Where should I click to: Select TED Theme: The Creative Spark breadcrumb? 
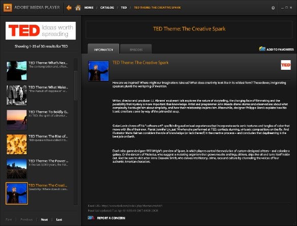158,8
